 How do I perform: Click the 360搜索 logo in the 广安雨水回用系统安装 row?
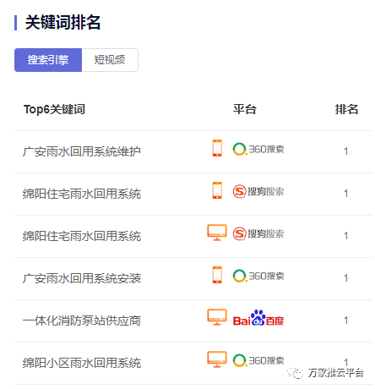[x=258, y=276]
